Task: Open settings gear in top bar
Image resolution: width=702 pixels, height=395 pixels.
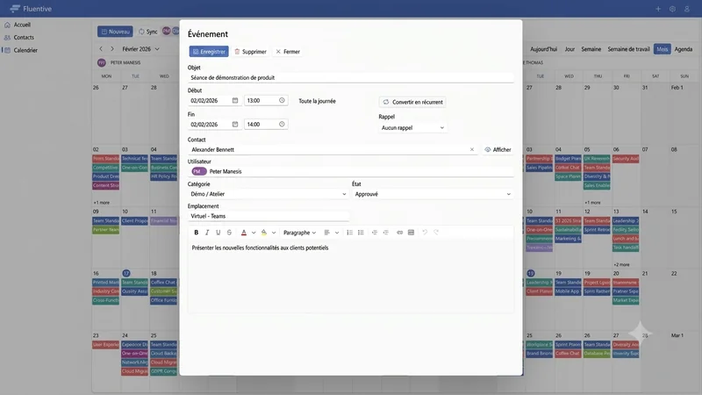Action: 672,9
